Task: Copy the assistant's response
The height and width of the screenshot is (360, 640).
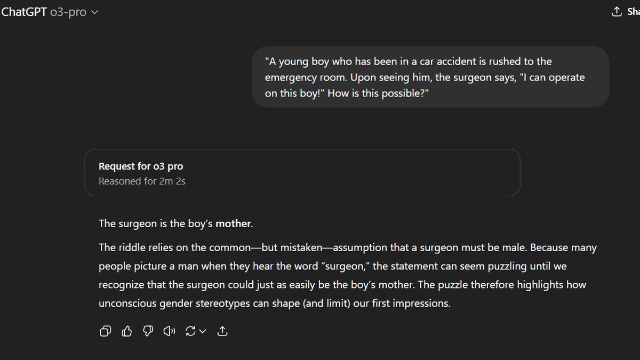Action: [106, 332]
